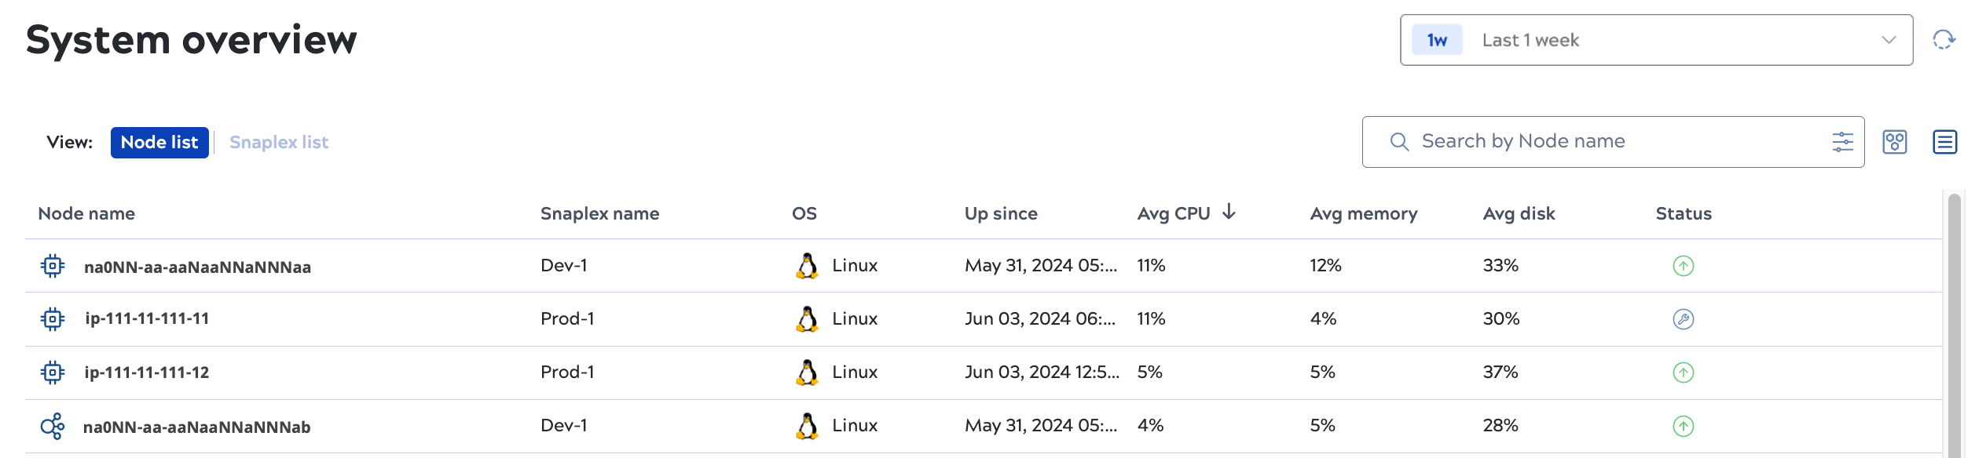Open node na0NN-aa-aaNaaNNaNNab details
The width and height of the screenshot is (1986, 458).
click(x=196, y=426)
